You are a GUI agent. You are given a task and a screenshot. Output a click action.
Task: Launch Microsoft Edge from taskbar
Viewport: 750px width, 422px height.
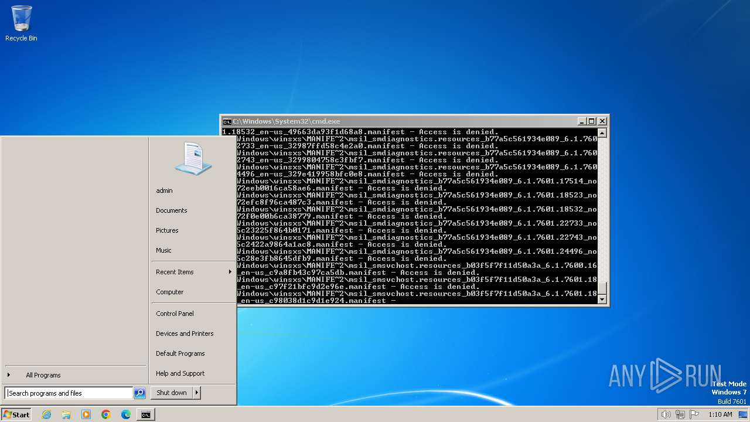126,414
